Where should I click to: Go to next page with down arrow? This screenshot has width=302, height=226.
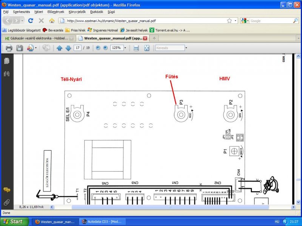click(x=68, y=48)
